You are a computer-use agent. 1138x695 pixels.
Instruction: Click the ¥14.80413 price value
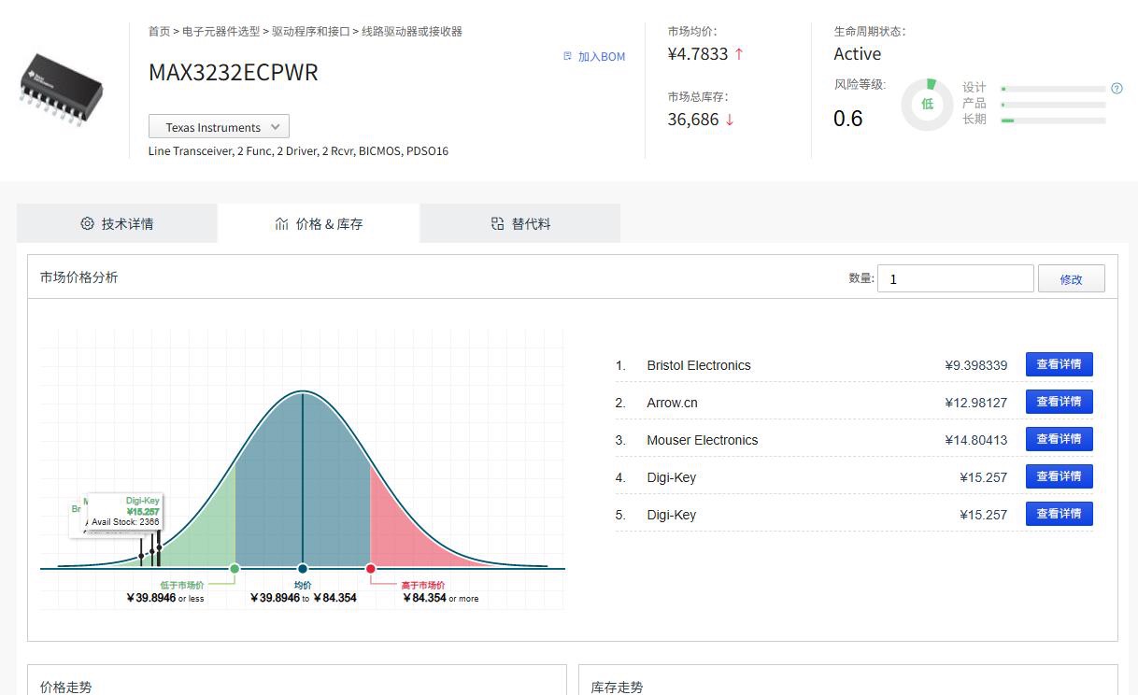point(976,440)
